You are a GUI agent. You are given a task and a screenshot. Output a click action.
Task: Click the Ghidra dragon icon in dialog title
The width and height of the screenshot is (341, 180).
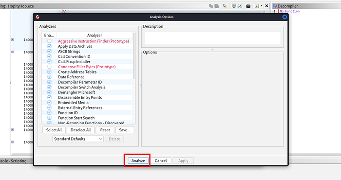coord(38,17)
